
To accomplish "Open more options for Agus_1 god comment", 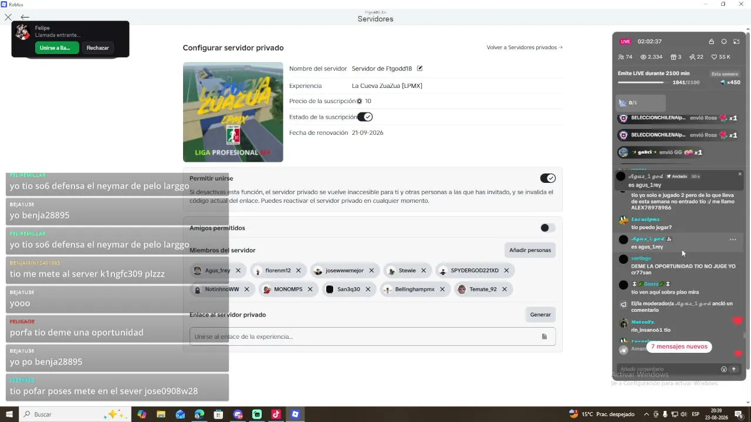I will pos(733,240).
